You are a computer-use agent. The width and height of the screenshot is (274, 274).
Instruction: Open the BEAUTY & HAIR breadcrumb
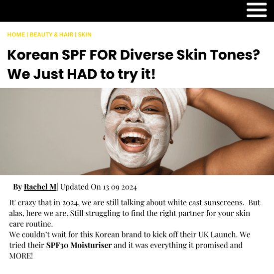[51, 34]
